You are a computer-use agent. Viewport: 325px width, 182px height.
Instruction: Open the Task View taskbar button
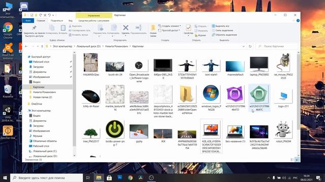click(x=88, y=177)
